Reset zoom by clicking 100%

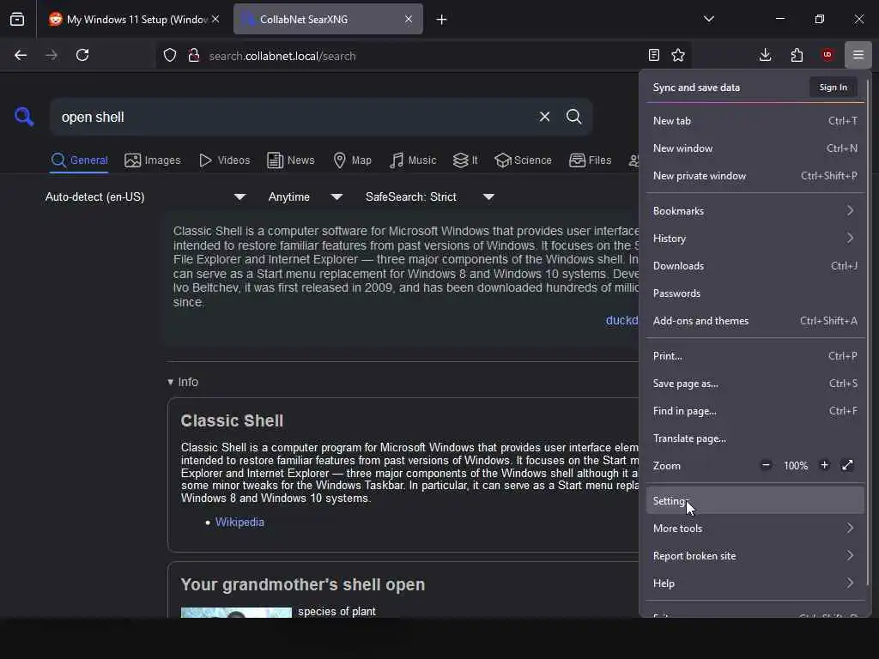click(x=796, y=466)
